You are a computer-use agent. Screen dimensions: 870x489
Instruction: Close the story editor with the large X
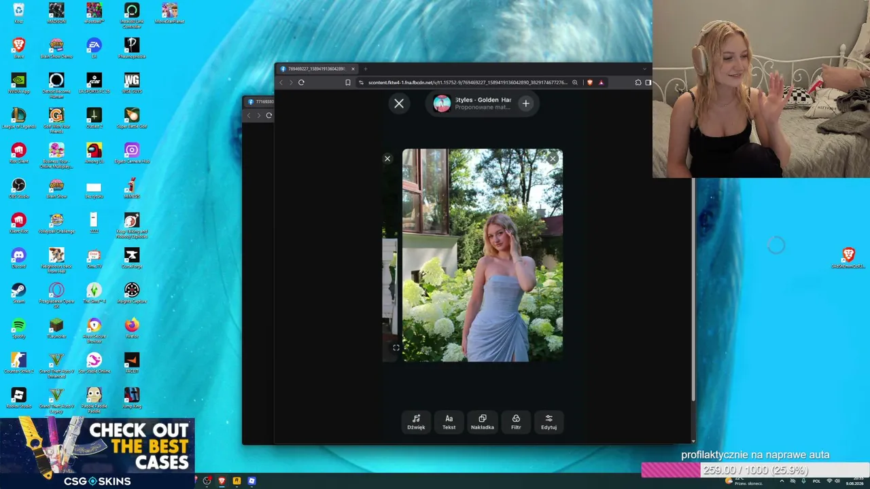tap(399, 103)
